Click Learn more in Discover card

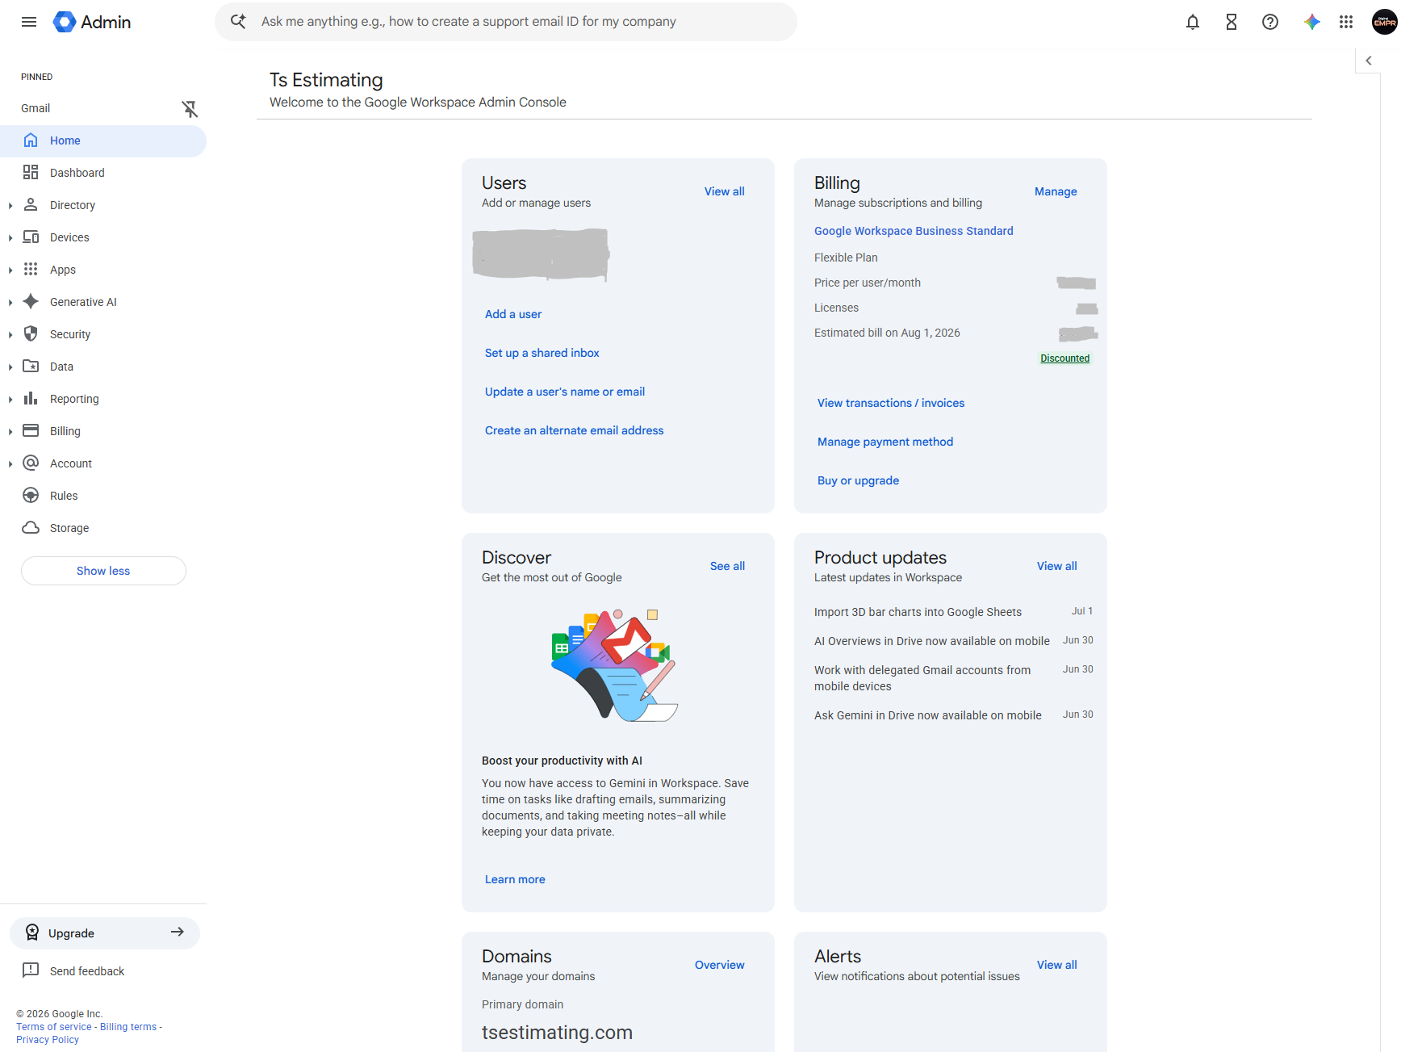[515, 879]
